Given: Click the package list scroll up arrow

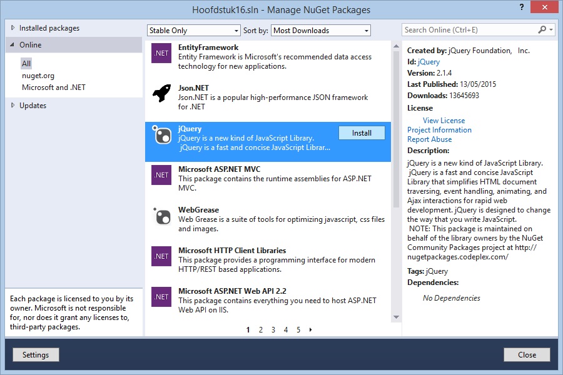Looking at the screenshot, I should coord(396,46).
